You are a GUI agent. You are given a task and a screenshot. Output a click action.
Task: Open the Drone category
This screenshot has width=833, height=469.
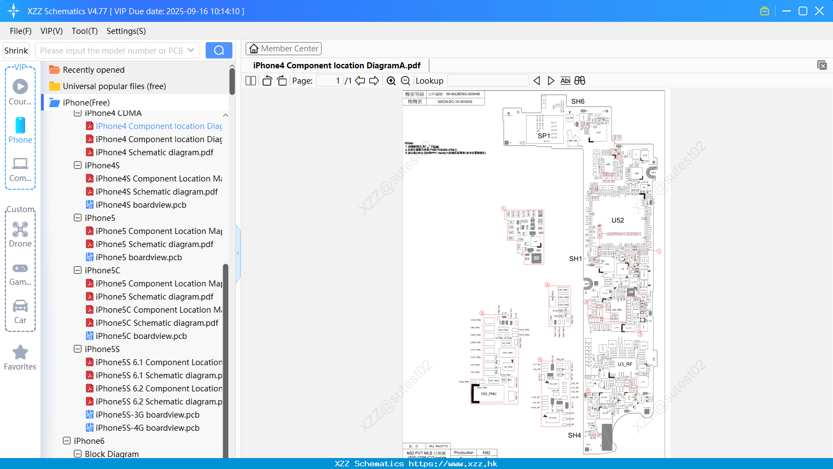[20, 234]
